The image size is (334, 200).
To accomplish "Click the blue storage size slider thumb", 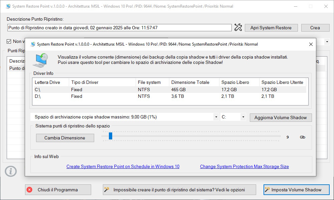I will (111, 136).
